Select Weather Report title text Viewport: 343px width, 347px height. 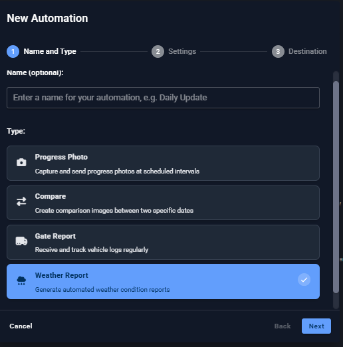(62, 275)
